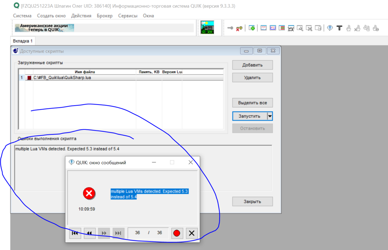Image resolution: width=388 pixels, height=250 pixels.
Task: Jump to last message in message window
Action: pyautogui.click(x=118, y=233)
